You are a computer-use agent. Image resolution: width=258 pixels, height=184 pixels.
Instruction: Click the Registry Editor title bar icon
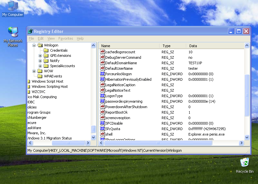click(30, 31)
